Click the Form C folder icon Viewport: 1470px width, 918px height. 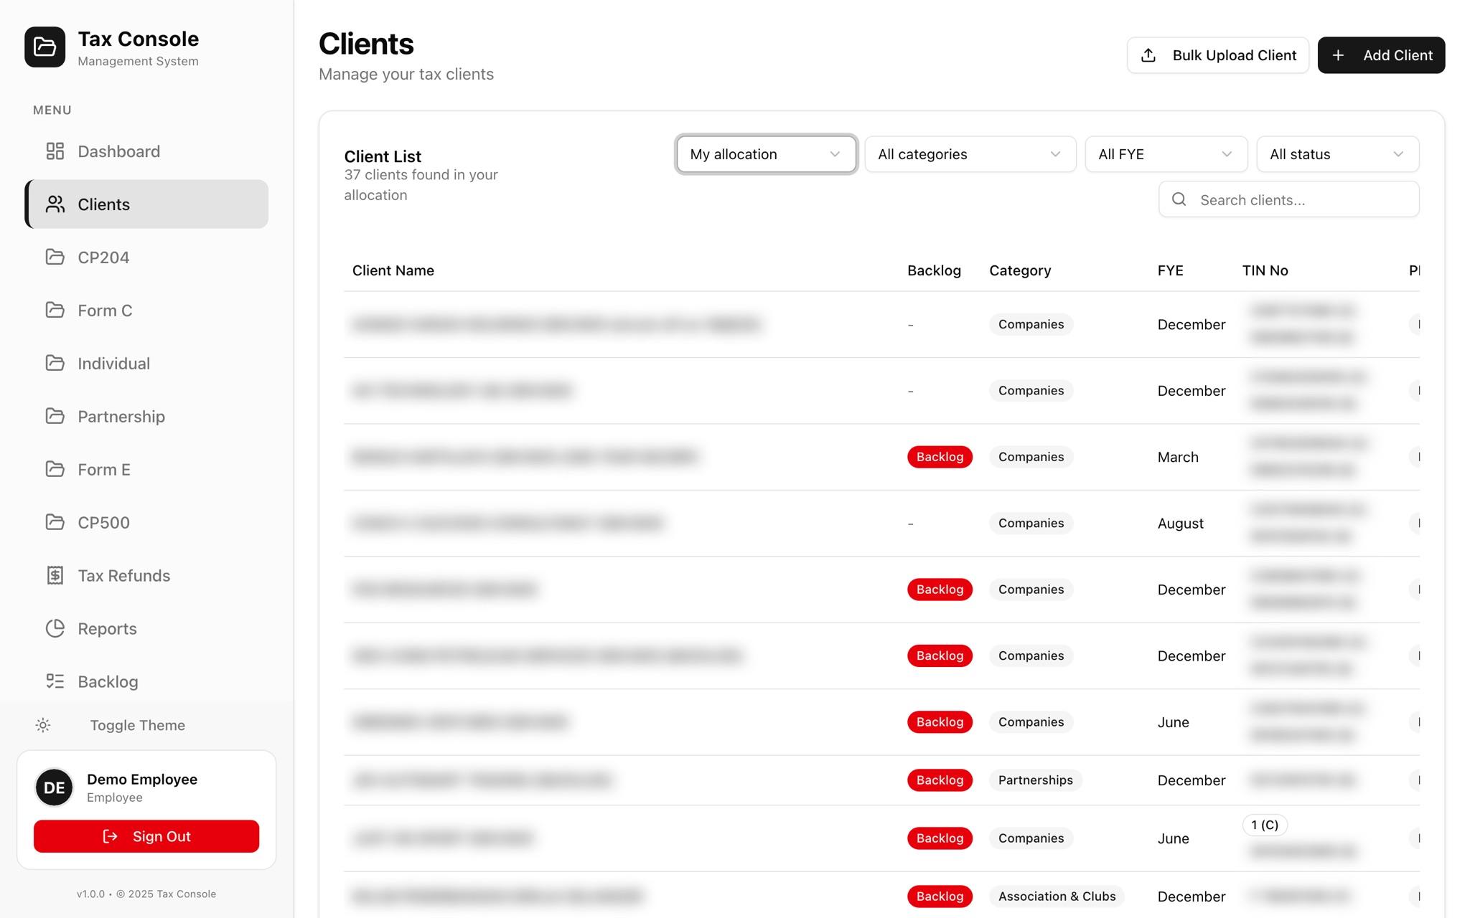[x=55, y=310]
